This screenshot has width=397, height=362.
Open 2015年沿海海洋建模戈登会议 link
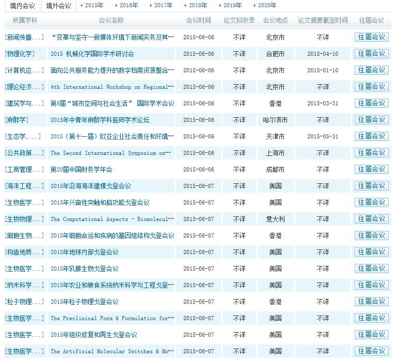[91, 186]
